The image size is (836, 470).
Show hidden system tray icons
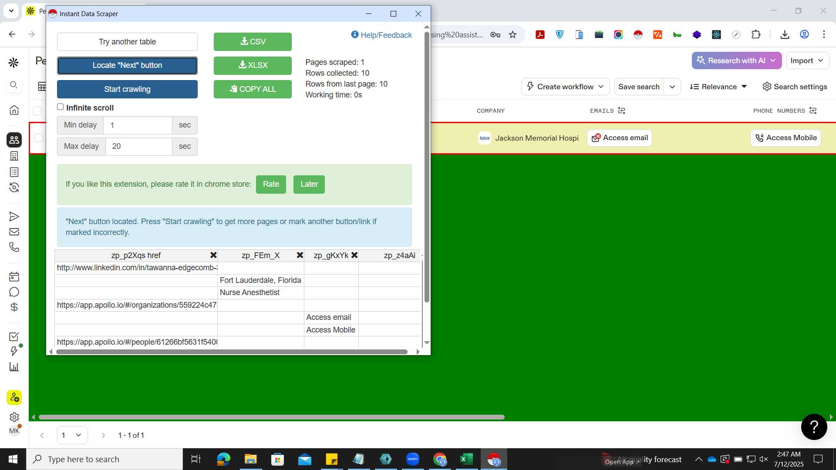[x=698, y=459]
